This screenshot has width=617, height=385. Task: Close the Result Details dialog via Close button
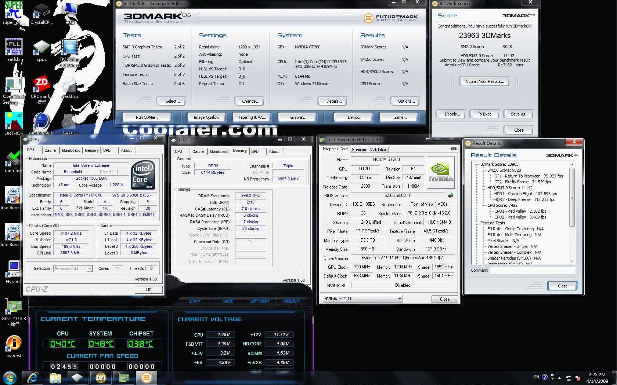[562, 286]
